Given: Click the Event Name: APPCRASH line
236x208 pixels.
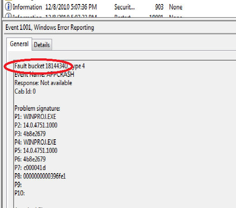Looking at the screenshot, I should pyautogui.click(x=44, y=75).
